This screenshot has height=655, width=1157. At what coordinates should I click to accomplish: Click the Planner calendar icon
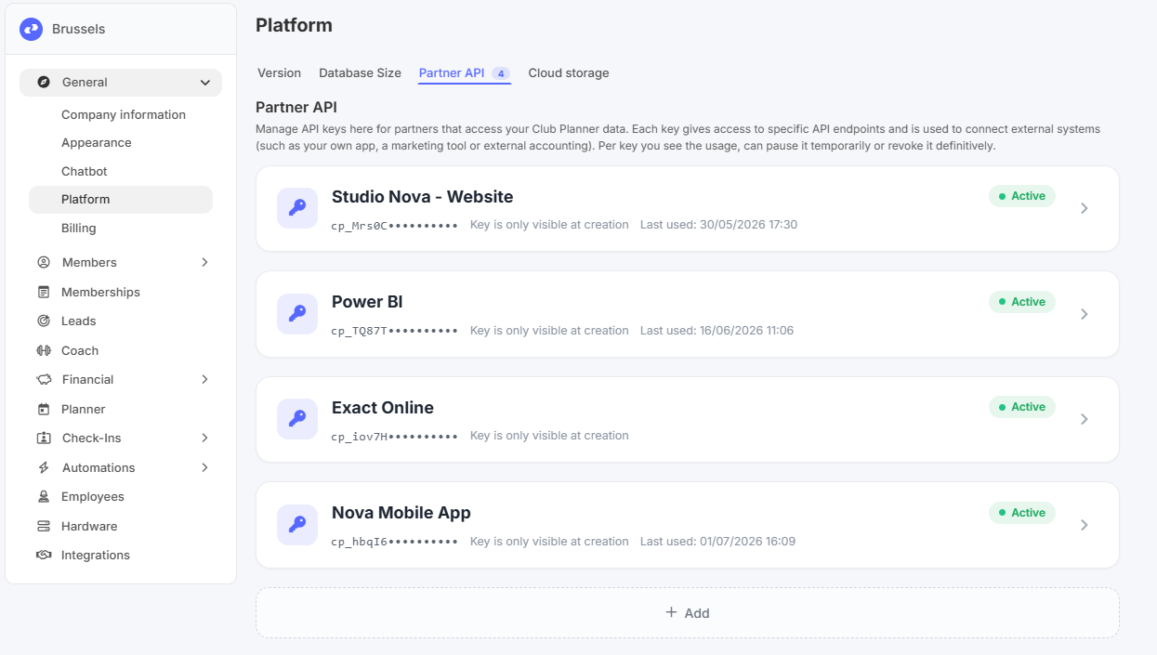point(44,409)
